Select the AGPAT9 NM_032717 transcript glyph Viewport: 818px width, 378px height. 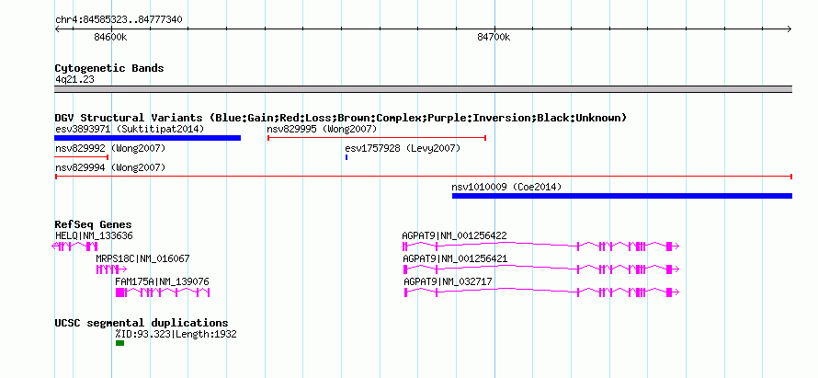click(x=541, y=292)
